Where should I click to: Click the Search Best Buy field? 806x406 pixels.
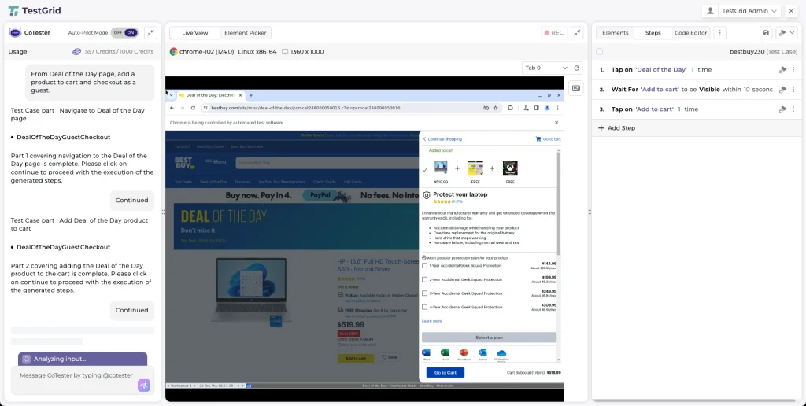pyautogui.click(x=327, y=163)
